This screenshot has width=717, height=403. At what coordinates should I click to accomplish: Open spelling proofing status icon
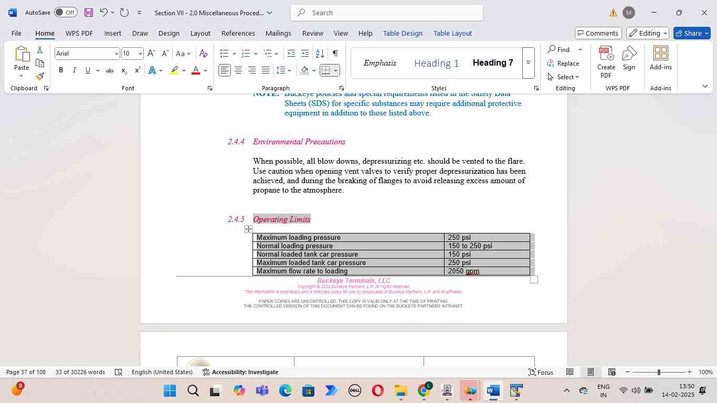click(x=119, y=372)
